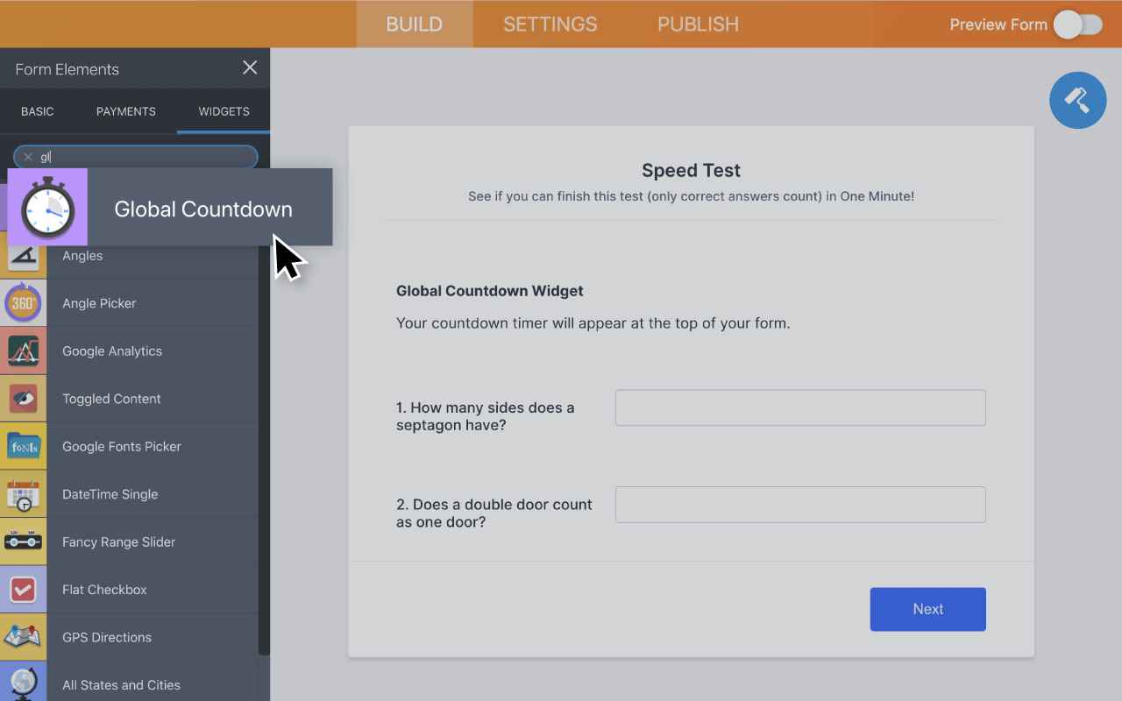This screenshot has width=1122, height=701.
Task: Select the Fancy Range Slider widget
Action: pyautogui.click(x=118, y=542)
